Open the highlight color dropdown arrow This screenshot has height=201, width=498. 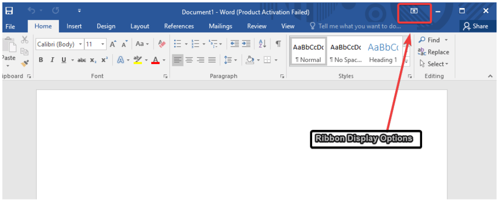(x=147, y=60)
